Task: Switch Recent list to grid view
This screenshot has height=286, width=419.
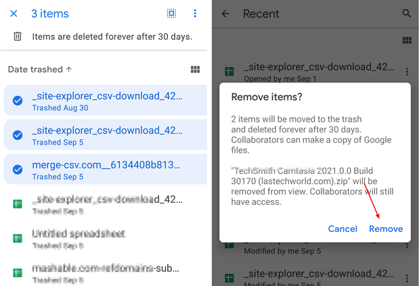Action: pos(407,41)
